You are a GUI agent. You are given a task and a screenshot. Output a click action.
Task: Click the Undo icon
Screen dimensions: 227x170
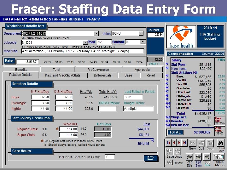(x=177, y=151)
